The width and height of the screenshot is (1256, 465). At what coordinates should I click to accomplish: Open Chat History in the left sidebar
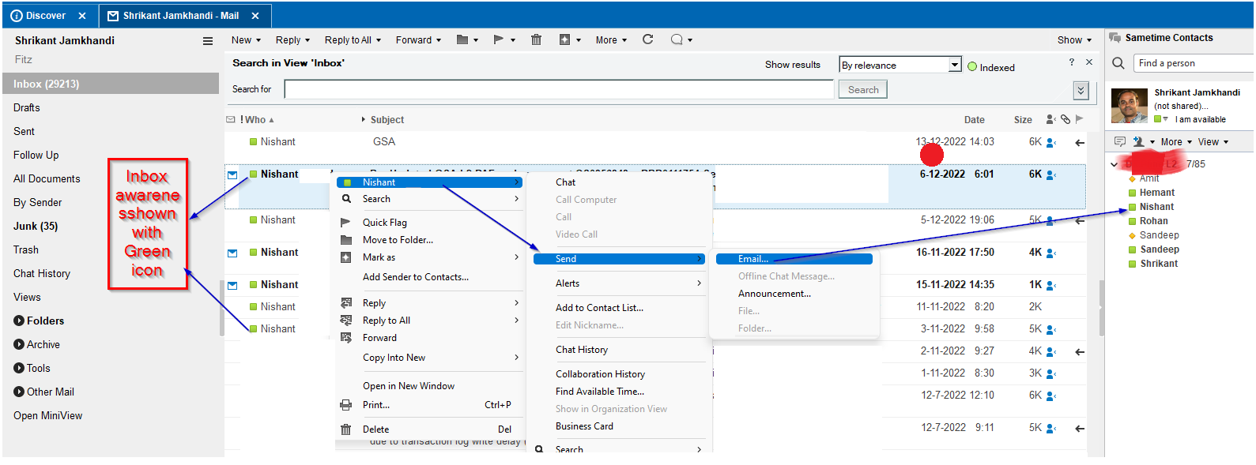click(x=42, y=273)
